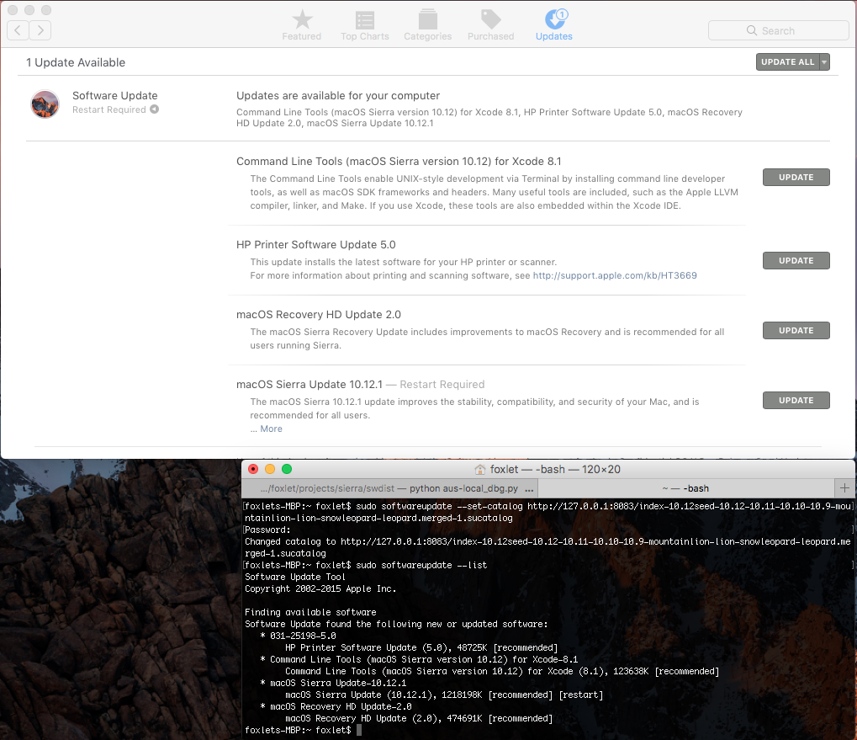The image size is (857, 740).
Task: Click the Restart Required arrow indicator
Action: click(x=155, y=109)
